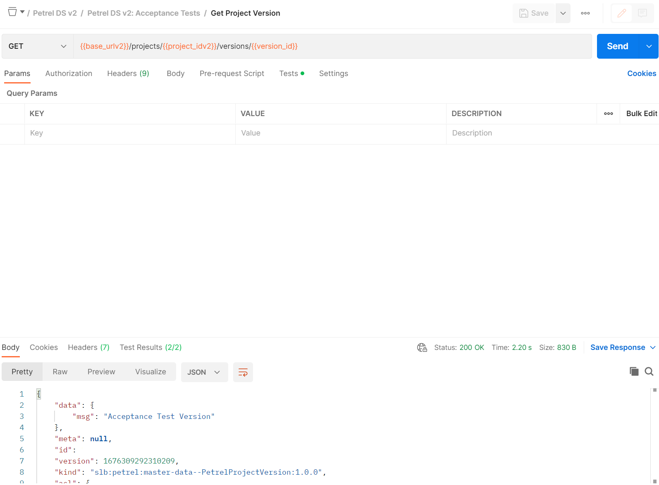Click the Description input cell
Screen dimensions: 659x485
tap(552, 133)
